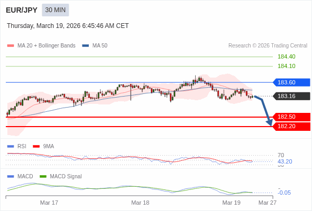Image resolution: width=312 pixels, height=211 pixels.
Task: Click the MA 50 blue legend swatch
Action: pyautogui.click(x=86, y=46)
